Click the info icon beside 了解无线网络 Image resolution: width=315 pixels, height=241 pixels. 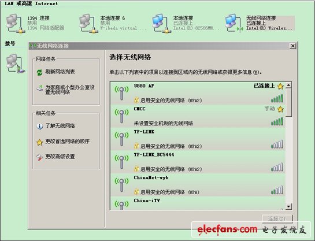(x=40, y=127)
